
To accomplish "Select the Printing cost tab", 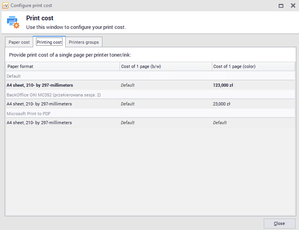I will tap(49, 42).
